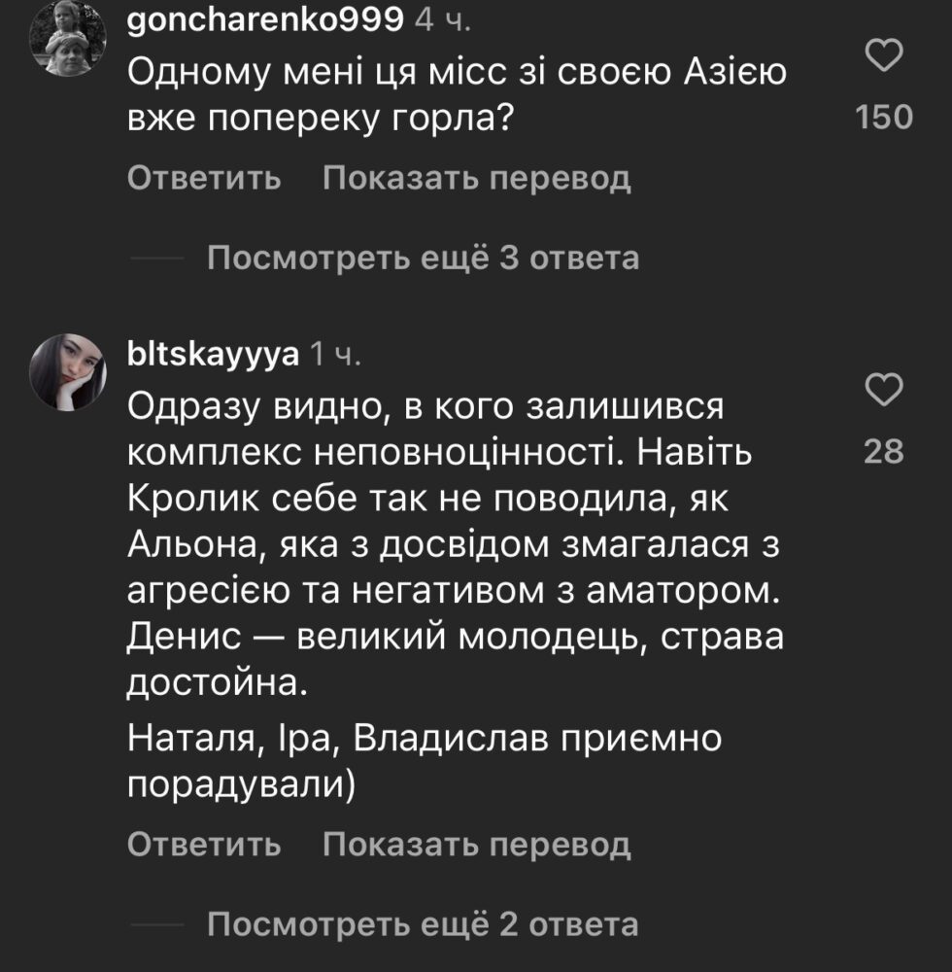
Task: Expand Посмотреть ещё 2 ответа
Action: pyautogui.click(x=424, y=924)
